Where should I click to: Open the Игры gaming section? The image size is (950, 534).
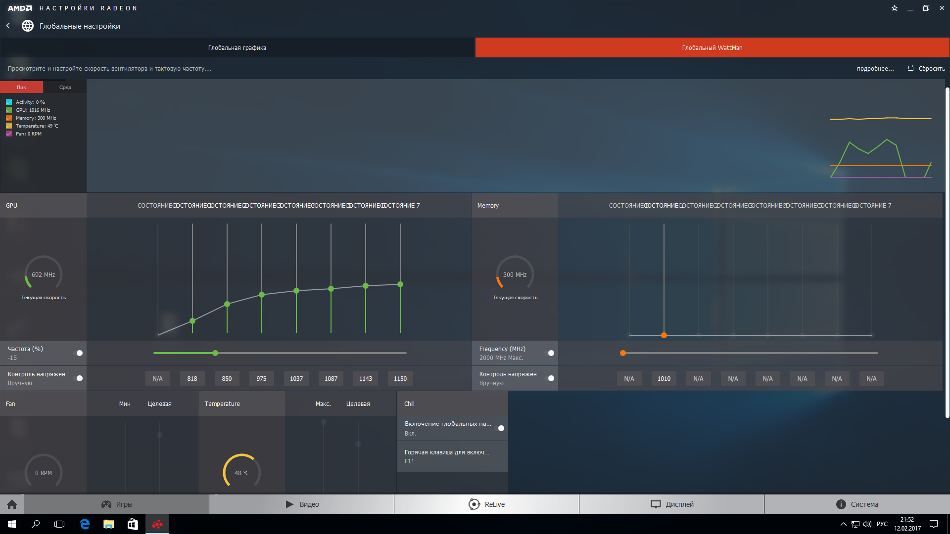(x=117, y=504)
